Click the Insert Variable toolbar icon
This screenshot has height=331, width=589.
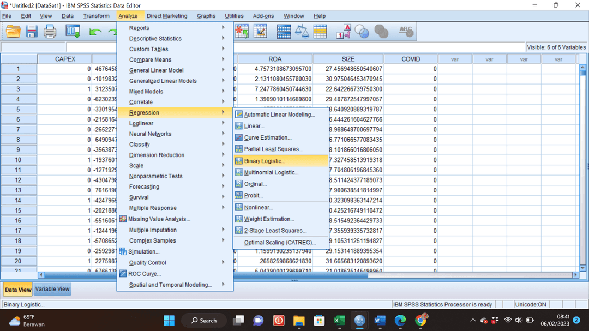(x=260, y=32)
